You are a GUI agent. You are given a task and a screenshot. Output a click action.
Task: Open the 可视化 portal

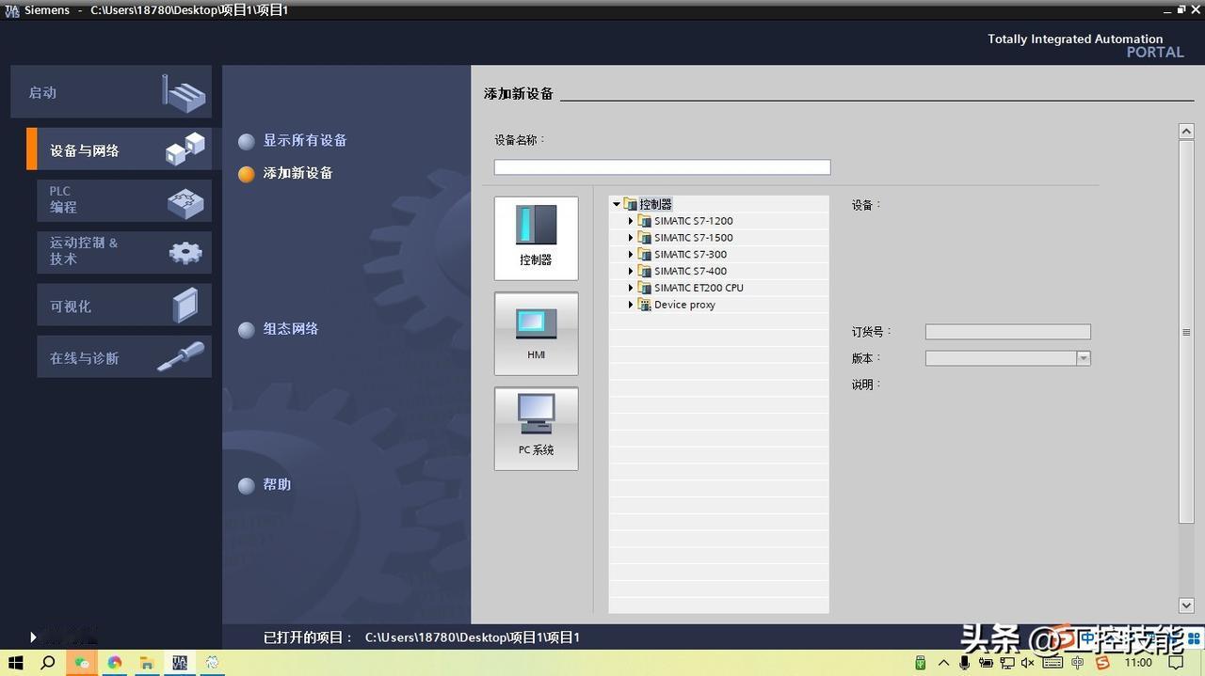(124, 306)
